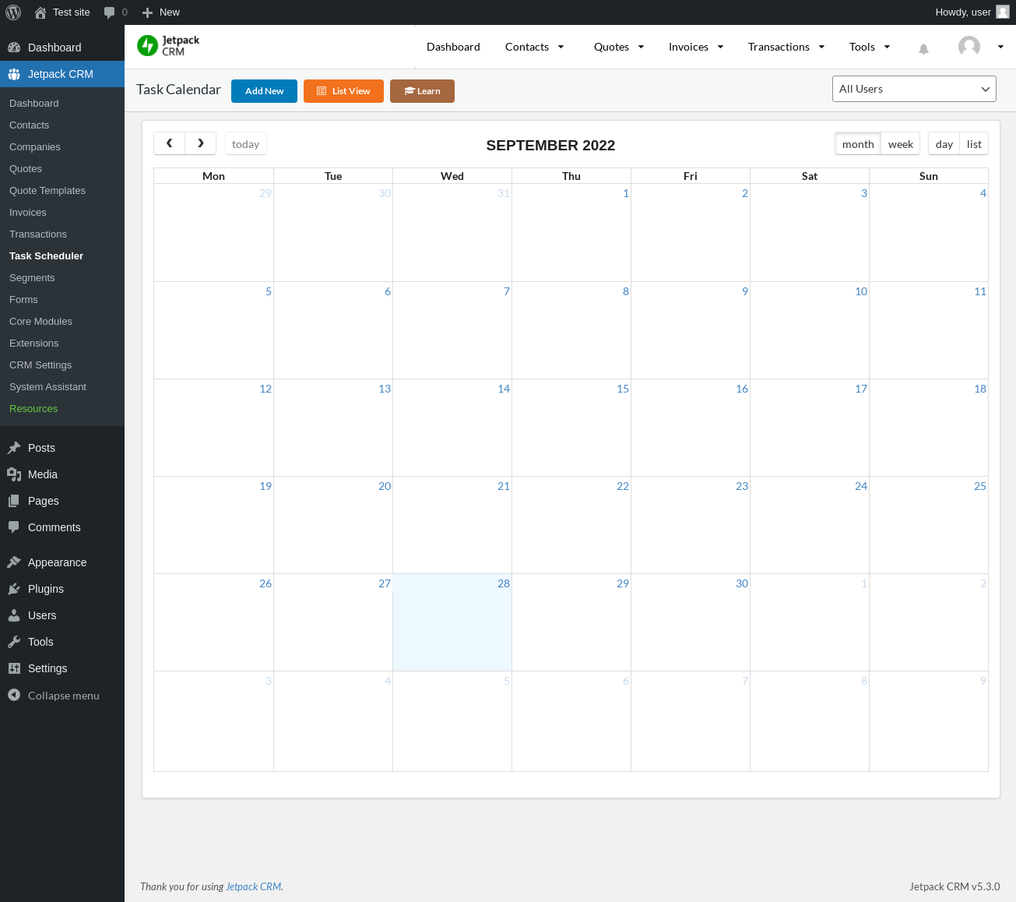
Task: Open the Test site home icon
Action: point(40,12)
